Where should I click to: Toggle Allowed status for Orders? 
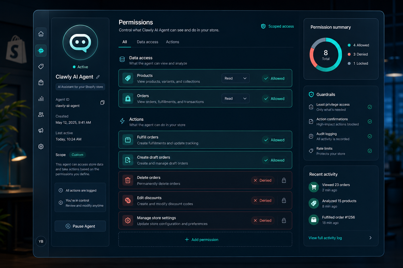point(274,99)
